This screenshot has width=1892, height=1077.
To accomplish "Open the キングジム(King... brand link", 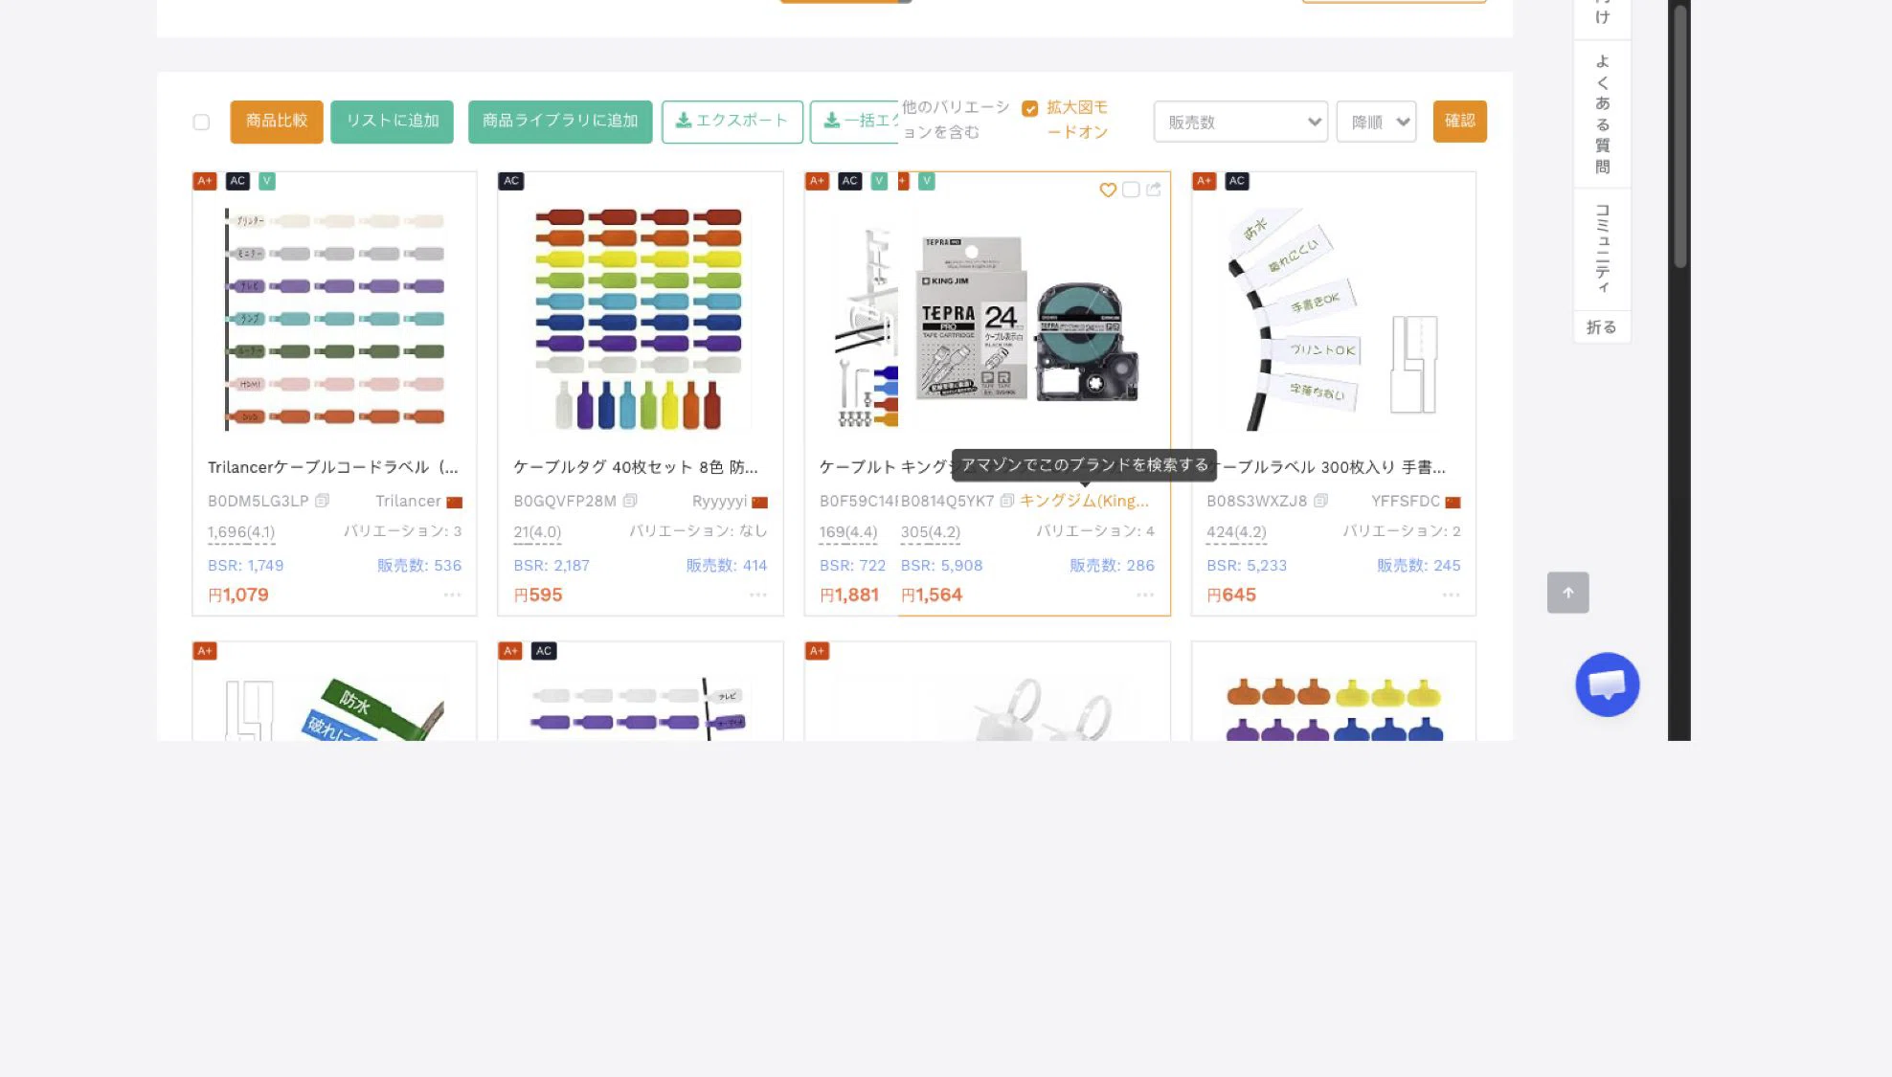I will click(1084, 501).
